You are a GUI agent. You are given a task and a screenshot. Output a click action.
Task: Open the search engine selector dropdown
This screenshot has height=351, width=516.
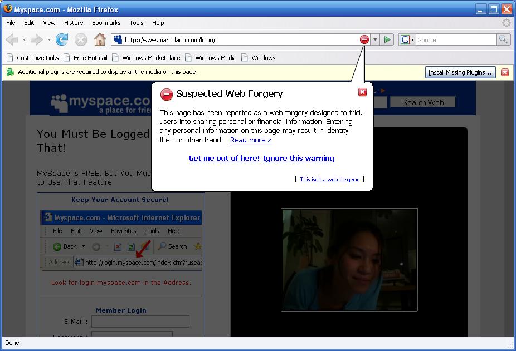413,39
